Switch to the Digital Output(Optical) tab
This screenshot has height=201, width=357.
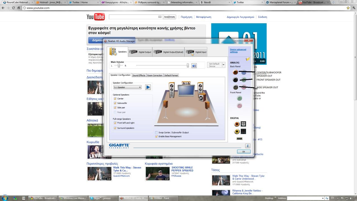(x=168, y=52)
